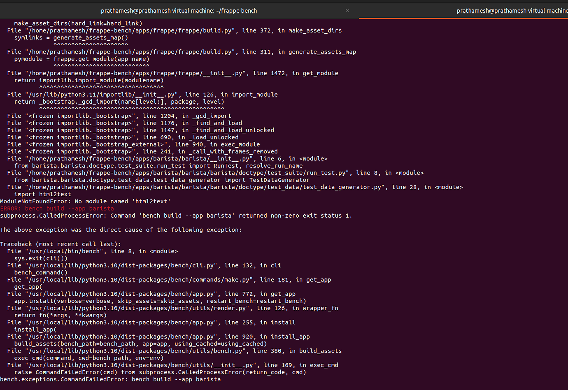This screenshot has height=390, width=568.
Task: Click the /usr/local/bin/bench line 8 entry
Action: 93,251
